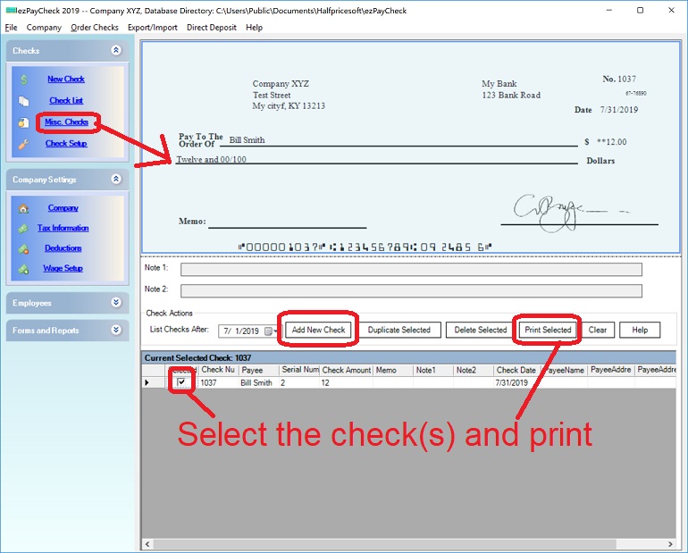This screenshot has height=553, width=688.
Task: Expand the Employees sidebar panel
Action: tap(115, 303)
